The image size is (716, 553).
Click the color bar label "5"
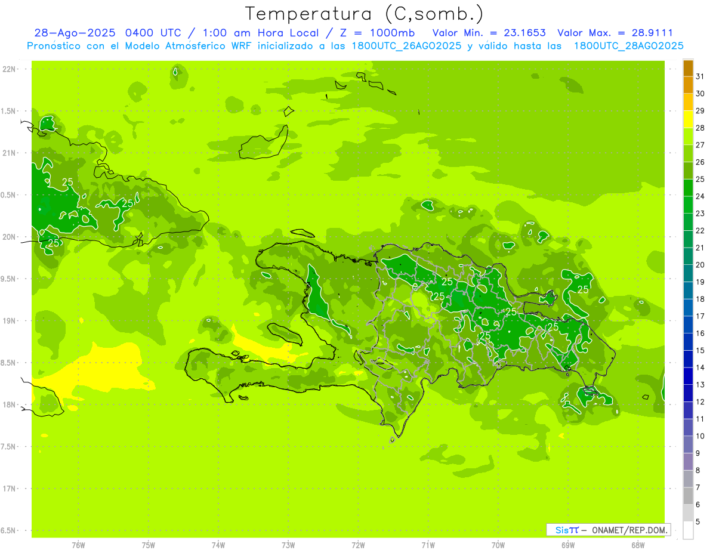[698, 522]
